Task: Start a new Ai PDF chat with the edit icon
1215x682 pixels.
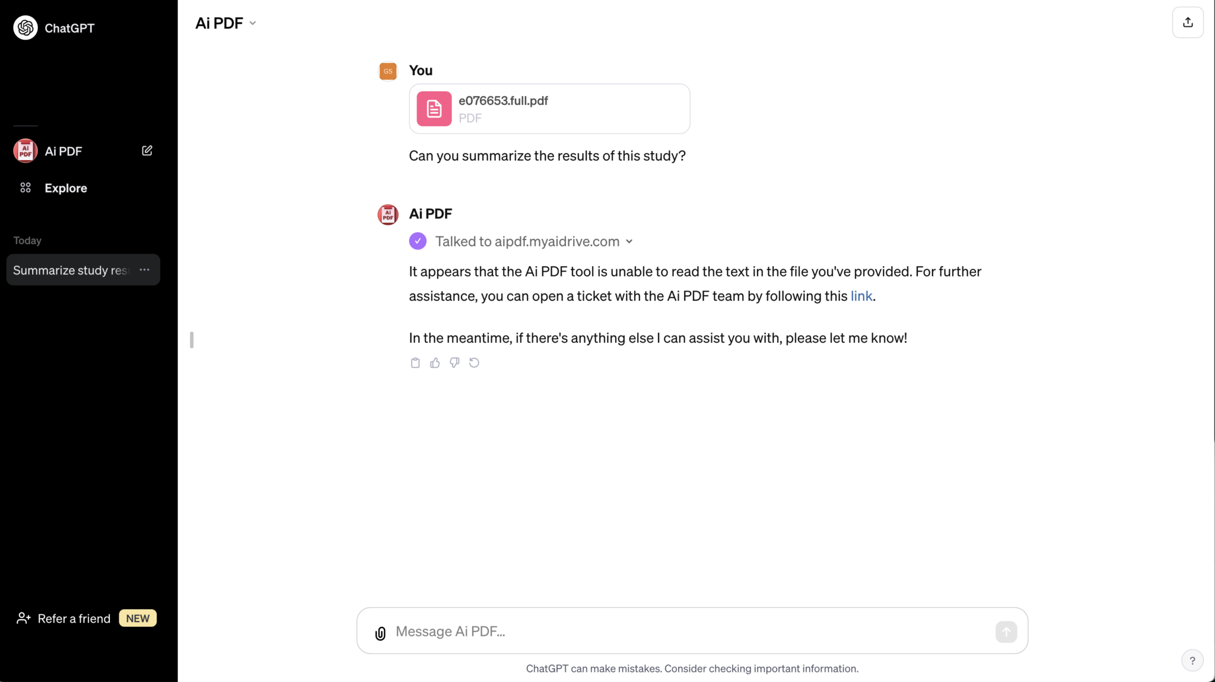Action: [147, 151]
